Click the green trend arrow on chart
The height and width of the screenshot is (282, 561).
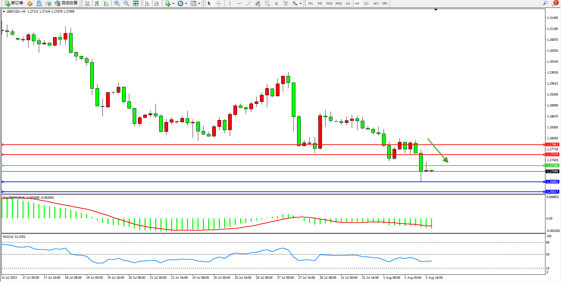(x=438, y=151)
